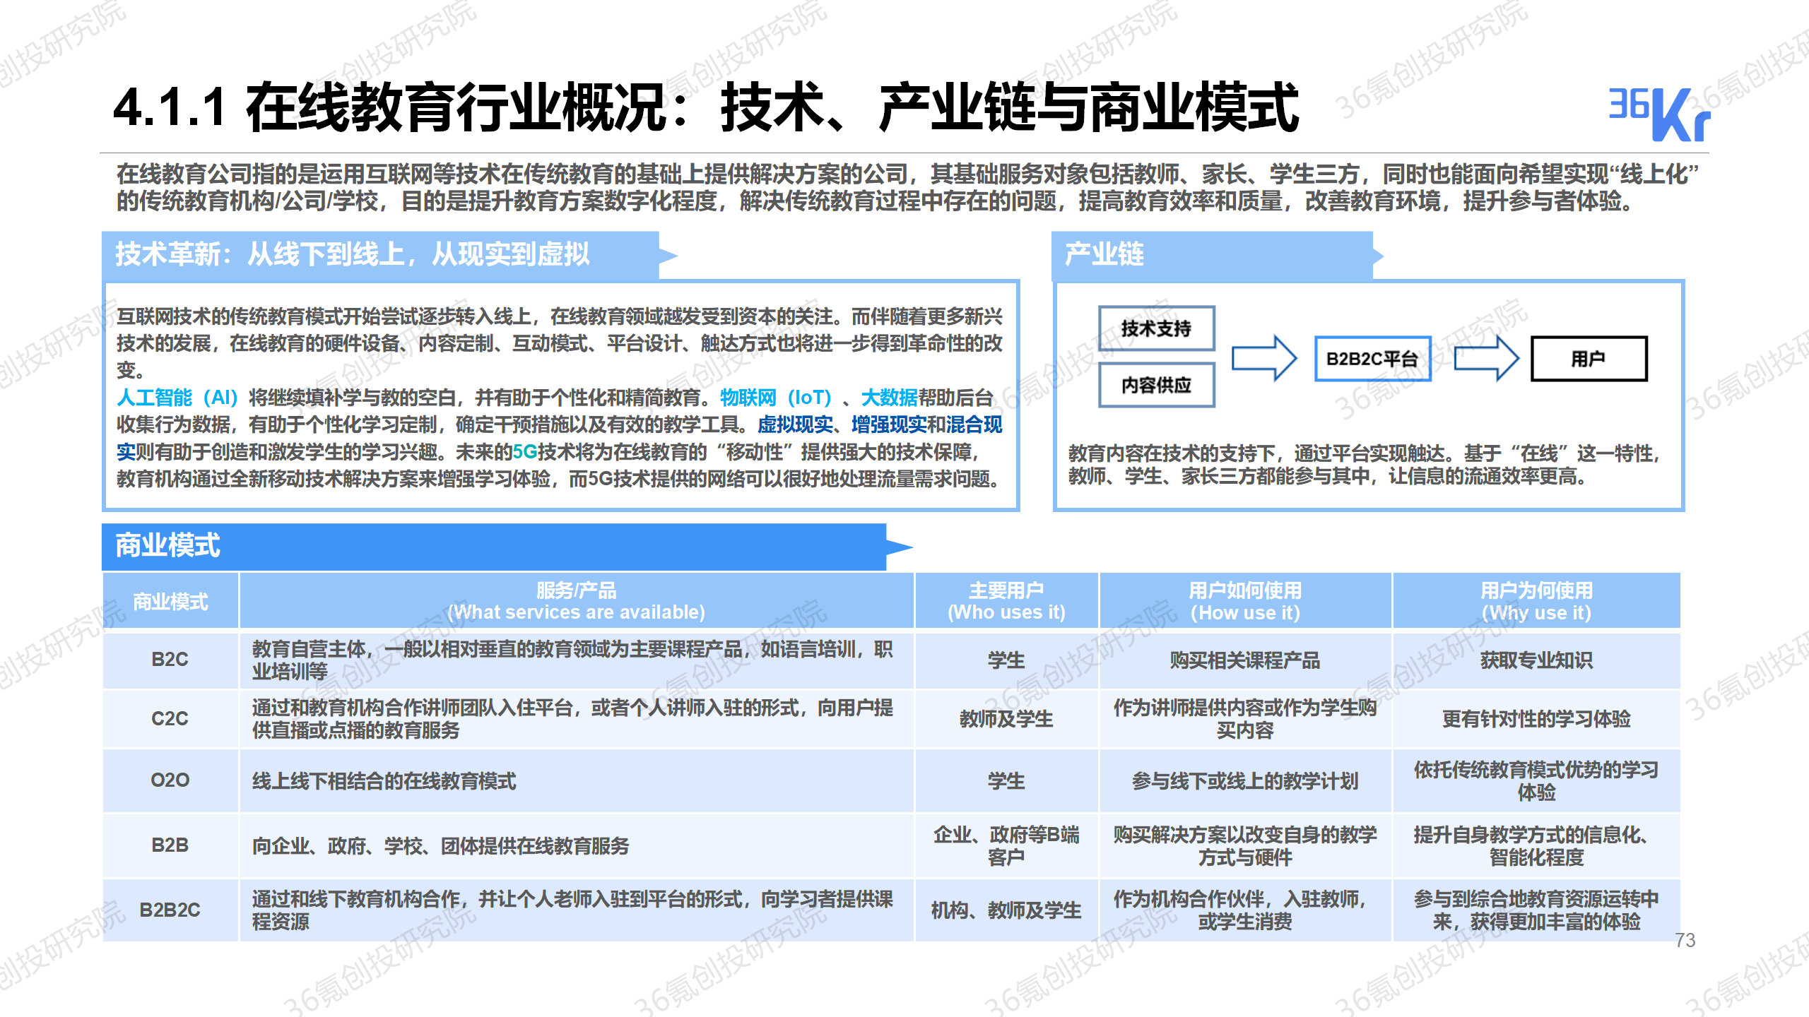Click the 用户为何使用 (Why use it) header
Screen dimensions: 1809x1017
pyautogui.click(x=1536, y=601)
